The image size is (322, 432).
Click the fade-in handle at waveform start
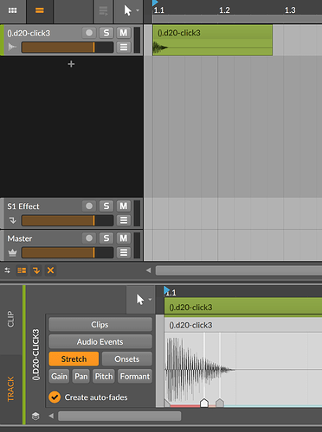click(x=167, y=403)
